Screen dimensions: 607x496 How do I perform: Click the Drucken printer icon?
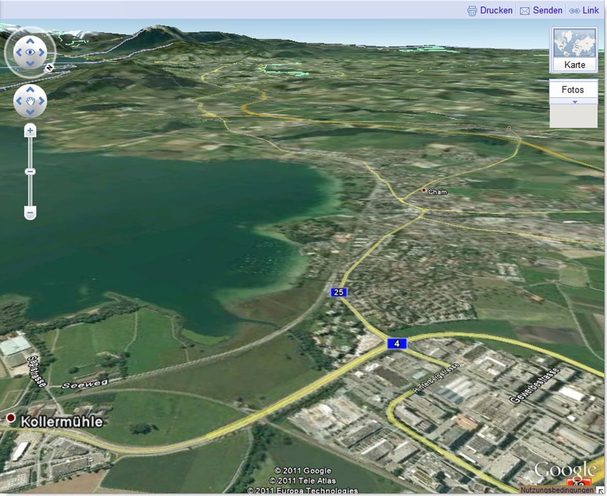pos(472,11)
